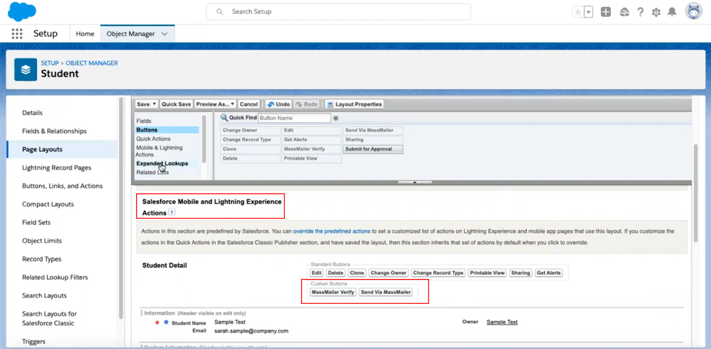The height and width of the screenshot is (349, 711).
Task: Open Buttons, Links, and Actions
Action: click(x=63, y=186)
